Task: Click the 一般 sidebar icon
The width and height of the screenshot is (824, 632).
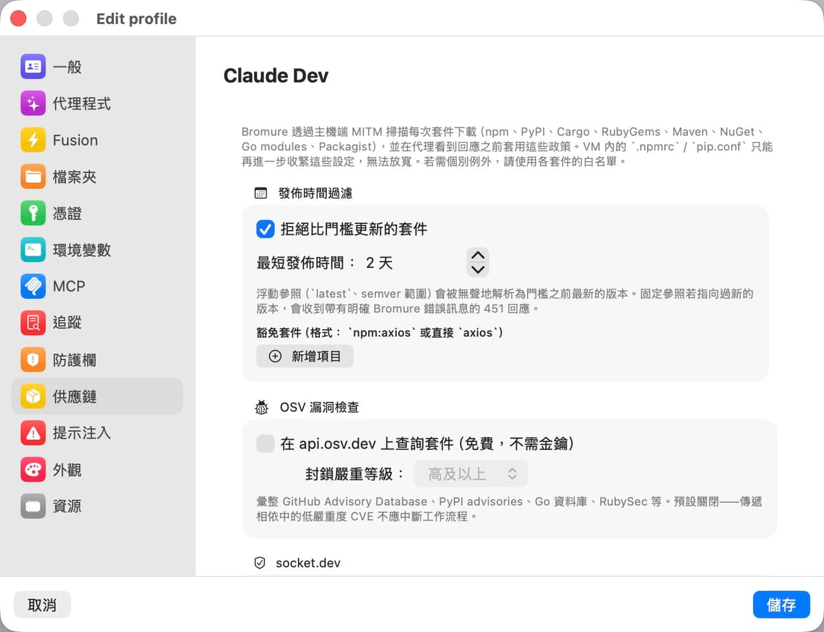Action: click(x=33, y=67)
